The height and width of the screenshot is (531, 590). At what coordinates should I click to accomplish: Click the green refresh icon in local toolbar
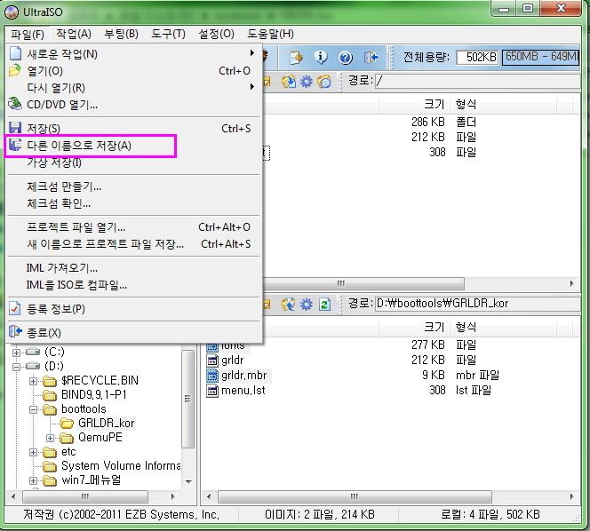(x=324, y=305)
